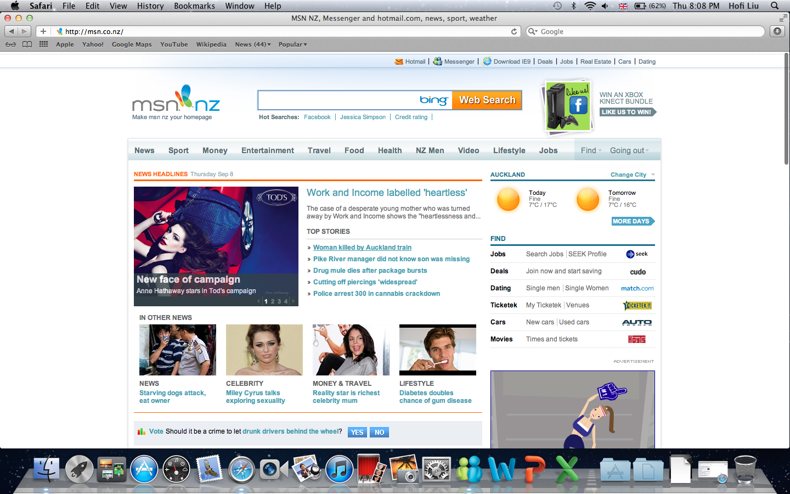Open Police arrest 300 in cannabis crackdown

click(x=376, y=294)
